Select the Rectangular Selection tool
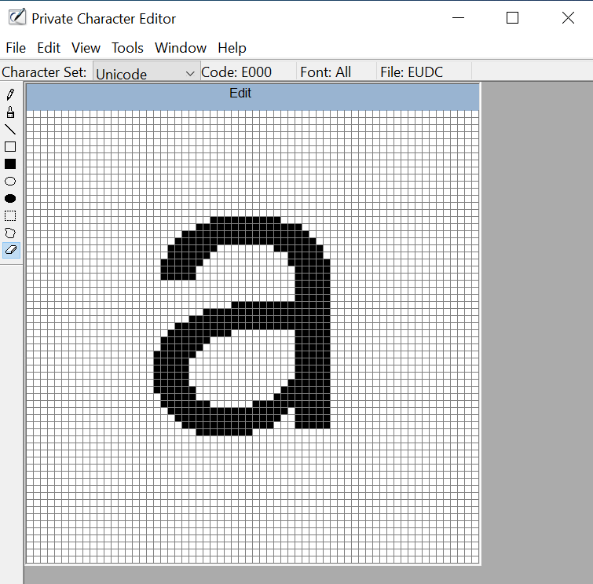Screen dimensions: 593x584 10,215
